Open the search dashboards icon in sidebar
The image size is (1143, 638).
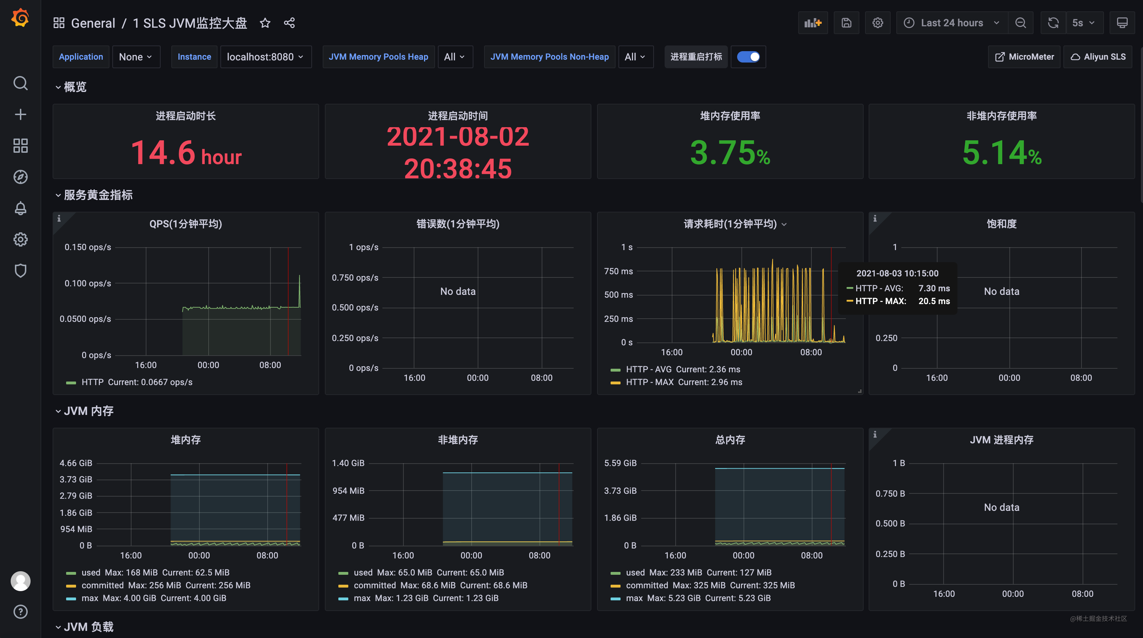(20, 83)
